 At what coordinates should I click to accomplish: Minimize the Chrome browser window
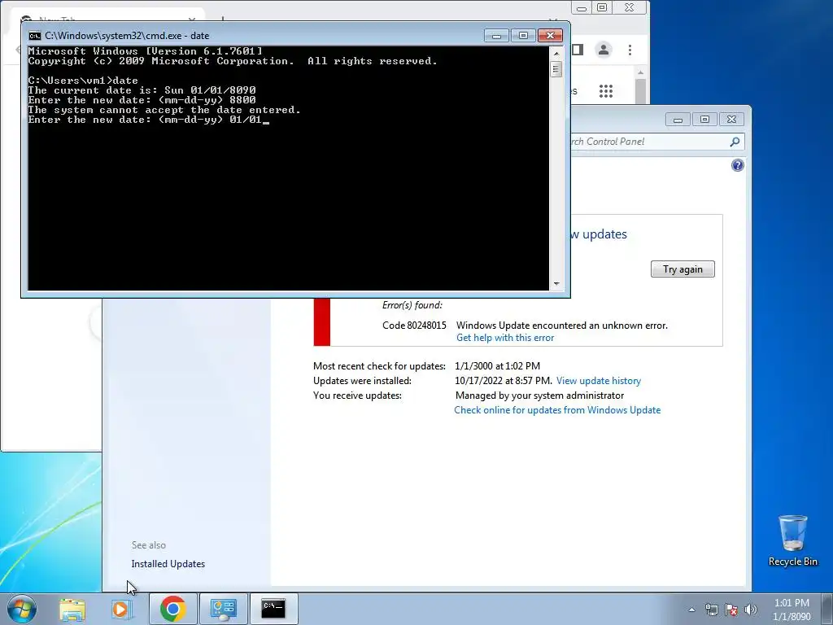point(581,7)
